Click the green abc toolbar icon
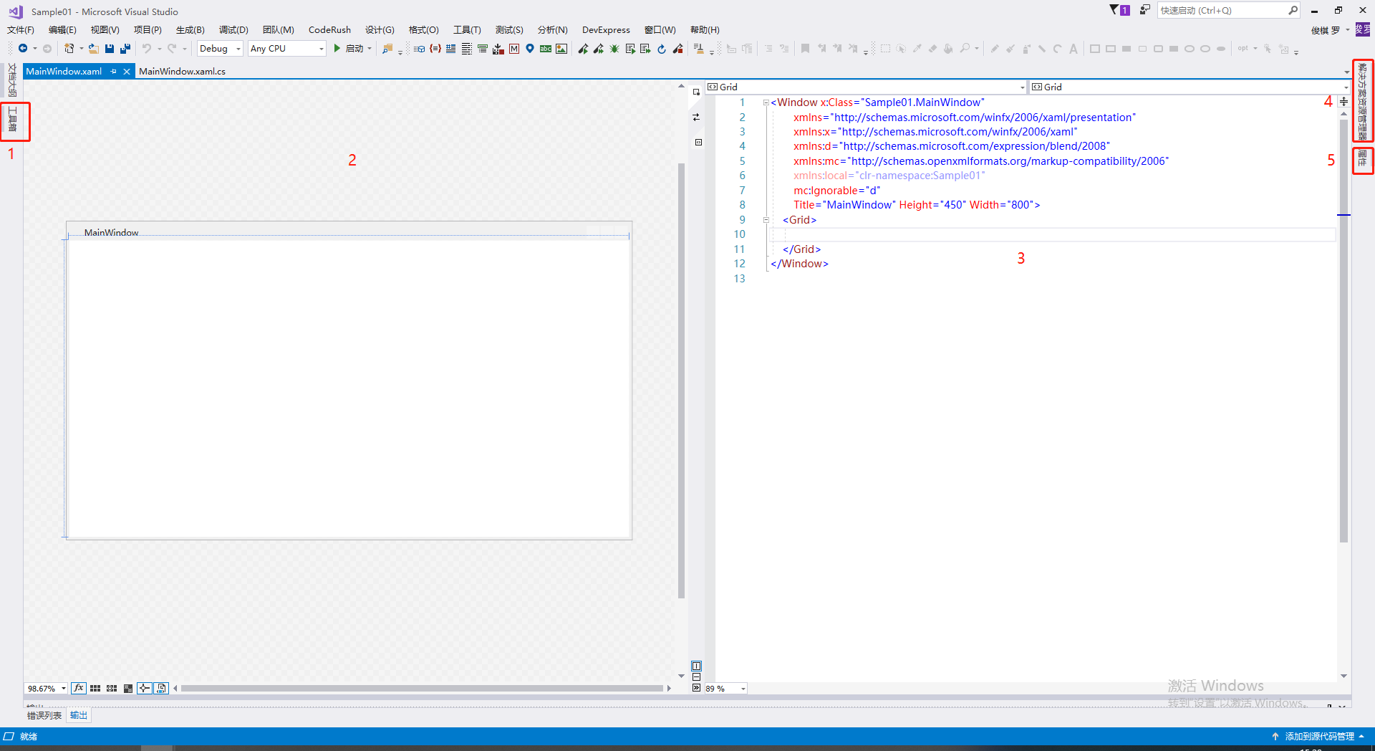 (546, 49)
